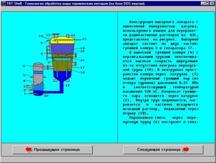Click the top flange labeled 11
Image resolution: width=216 pixels, height=163 pixels.
click(x=56, y=36)
